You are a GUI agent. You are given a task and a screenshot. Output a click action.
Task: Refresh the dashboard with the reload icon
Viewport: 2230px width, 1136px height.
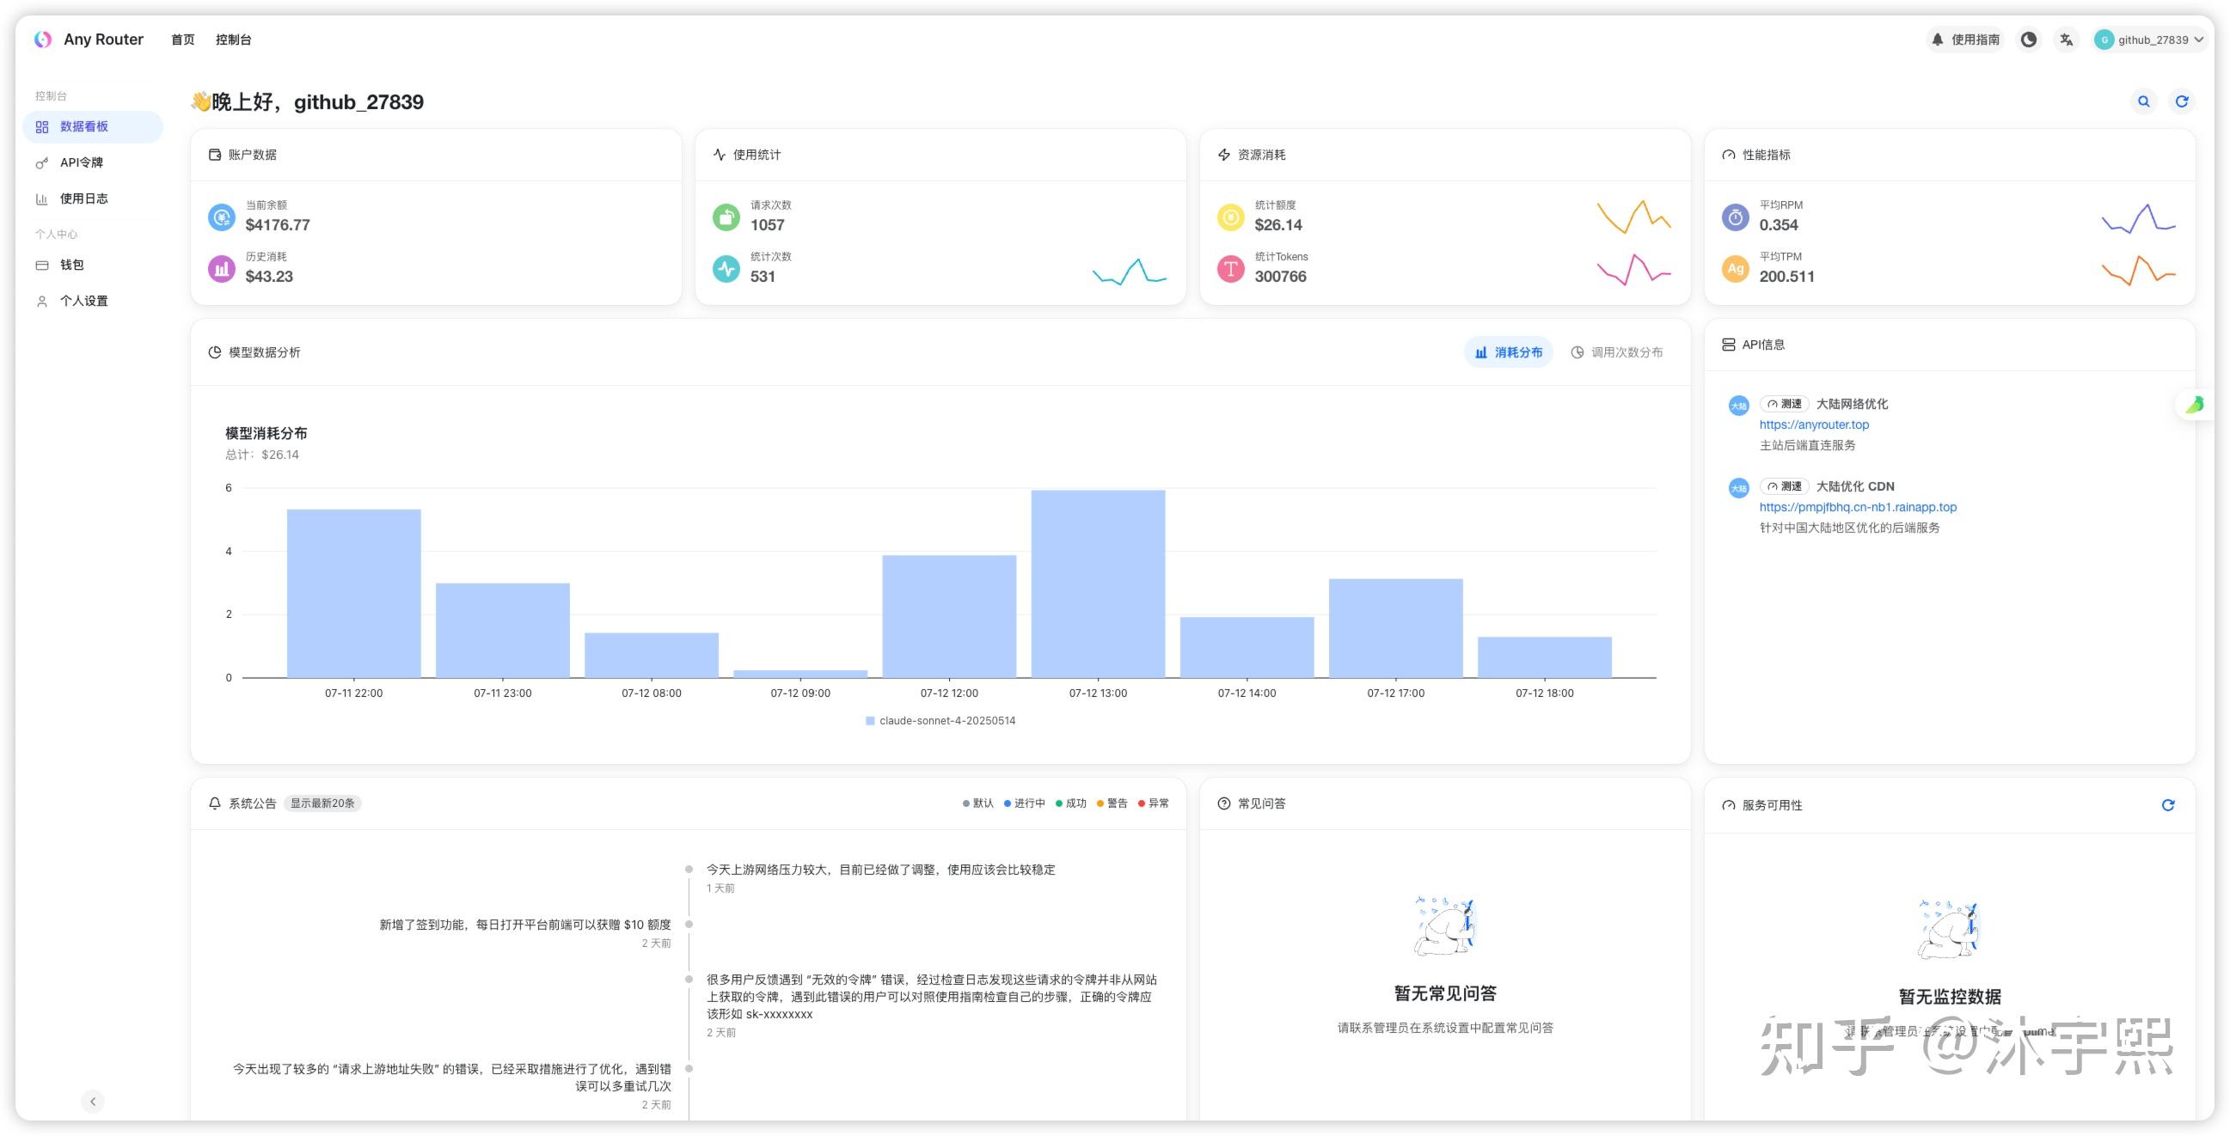(2182, 101)
